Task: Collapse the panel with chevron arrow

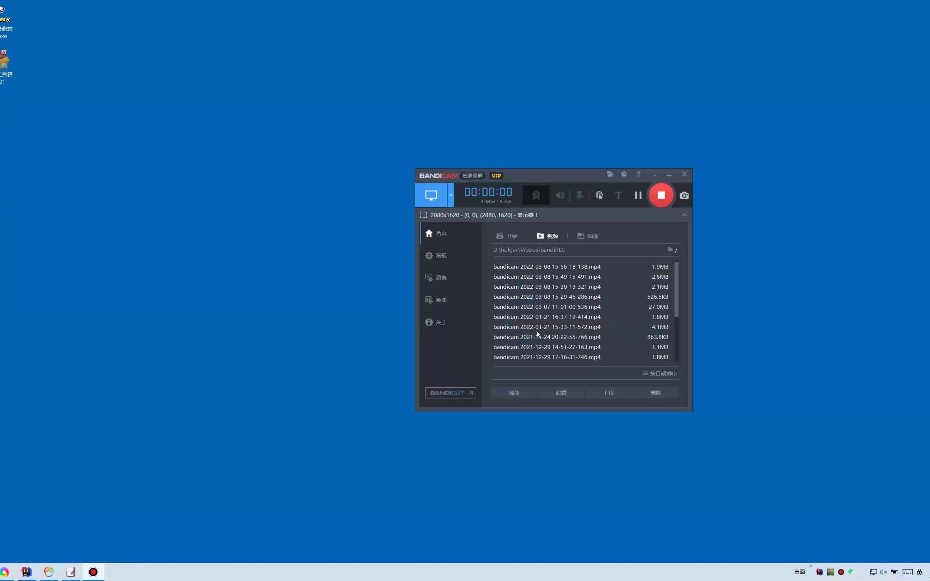Action: pyautogui.click(x=684, y=215)
